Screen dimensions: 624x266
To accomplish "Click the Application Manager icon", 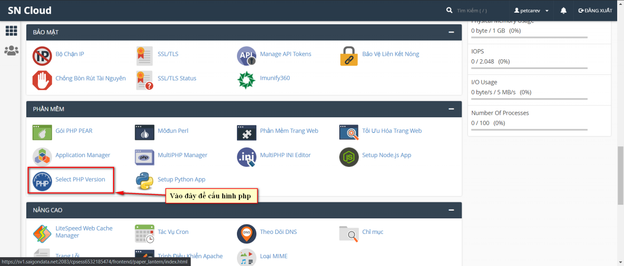I will point(42,157).
